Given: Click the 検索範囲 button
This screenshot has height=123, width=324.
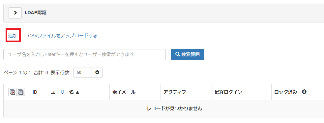Looking at the screenshot, I should 188,54.
